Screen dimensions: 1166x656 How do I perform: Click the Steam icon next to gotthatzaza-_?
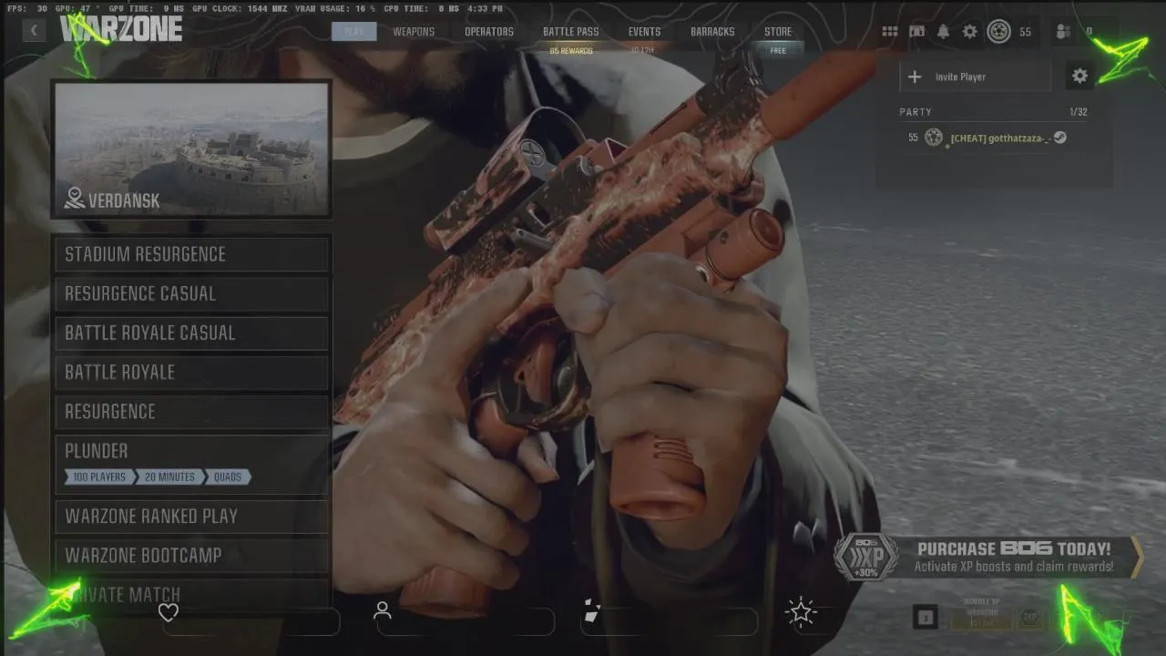coord(1060,138)
